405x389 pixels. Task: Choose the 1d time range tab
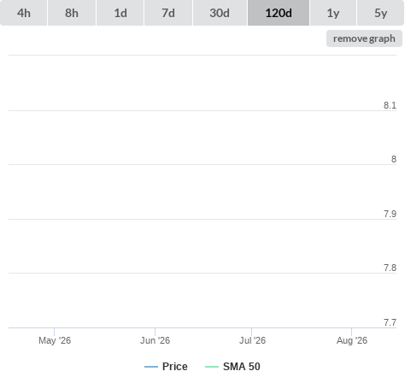(120, 13)
